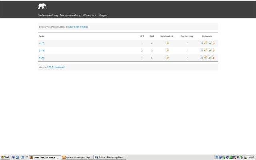Switch to Editor Photoshop Elements taskbar window
This screenshot has height=160, width=256.
(x=110, y=157)
